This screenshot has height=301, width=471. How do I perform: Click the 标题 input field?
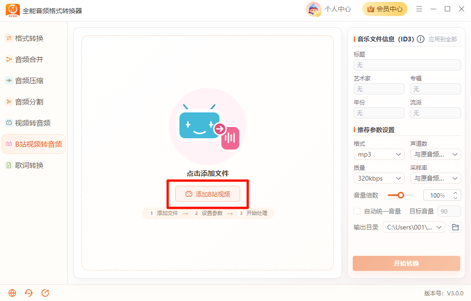[407, 65]
